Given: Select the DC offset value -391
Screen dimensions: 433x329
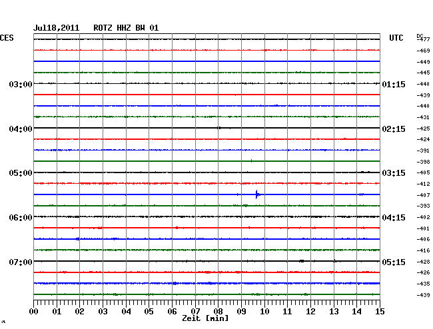Looking at the screenshot, I should click(423, 151).
